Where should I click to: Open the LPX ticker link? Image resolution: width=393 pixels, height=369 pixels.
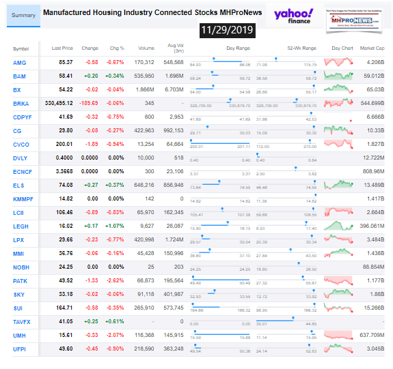click(x=18, y=240)
